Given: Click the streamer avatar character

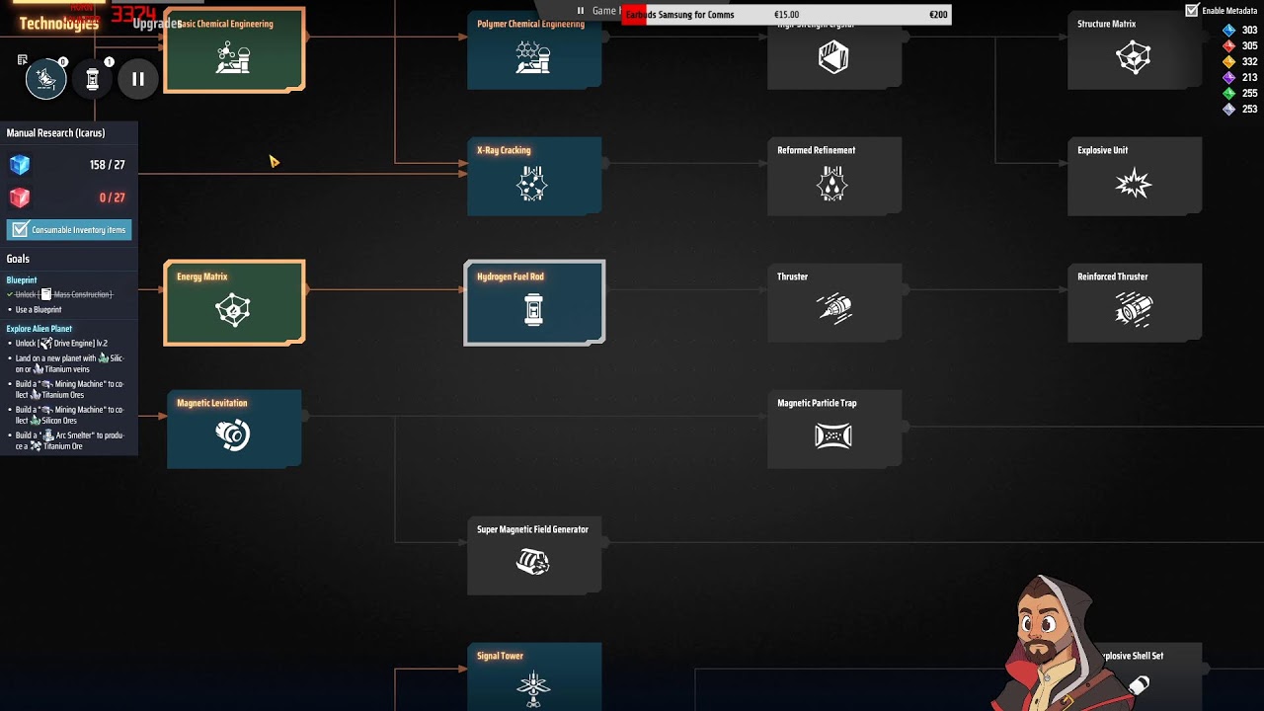Looking at the screenshot, I should point(1062,642).
